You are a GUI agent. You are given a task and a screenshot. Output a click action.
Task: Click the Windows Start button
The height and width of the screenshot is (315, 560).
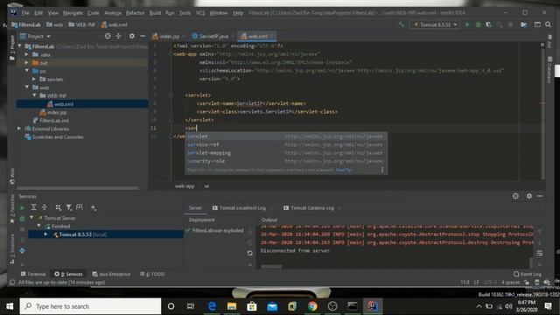tap(10, 306)
